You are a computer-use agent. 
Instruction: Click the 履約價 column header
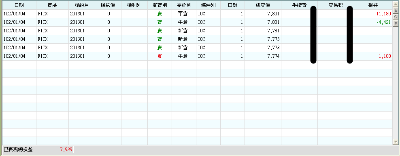point(108,5)
